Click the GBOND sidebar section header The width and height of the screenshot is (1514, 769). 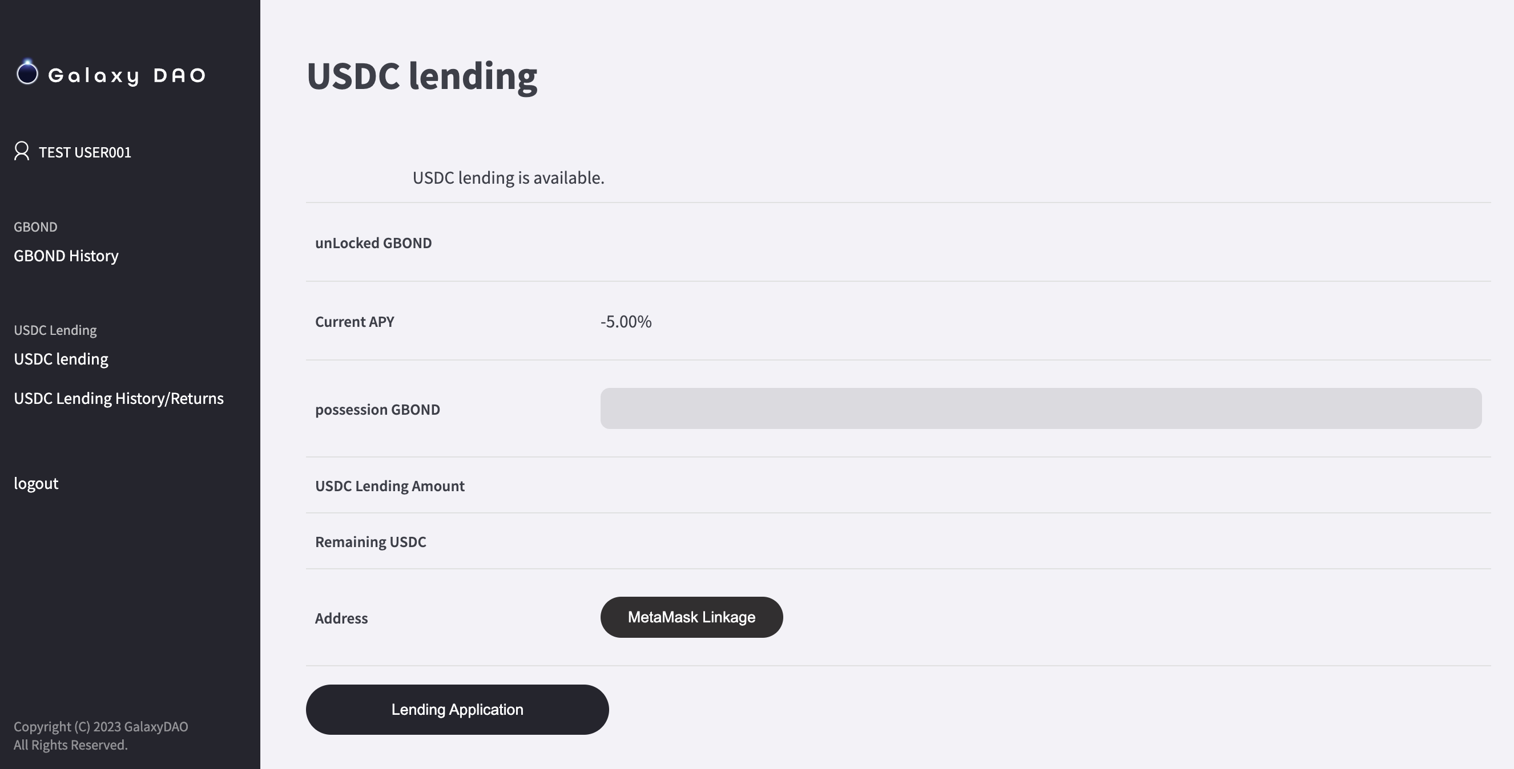[35, 227]
